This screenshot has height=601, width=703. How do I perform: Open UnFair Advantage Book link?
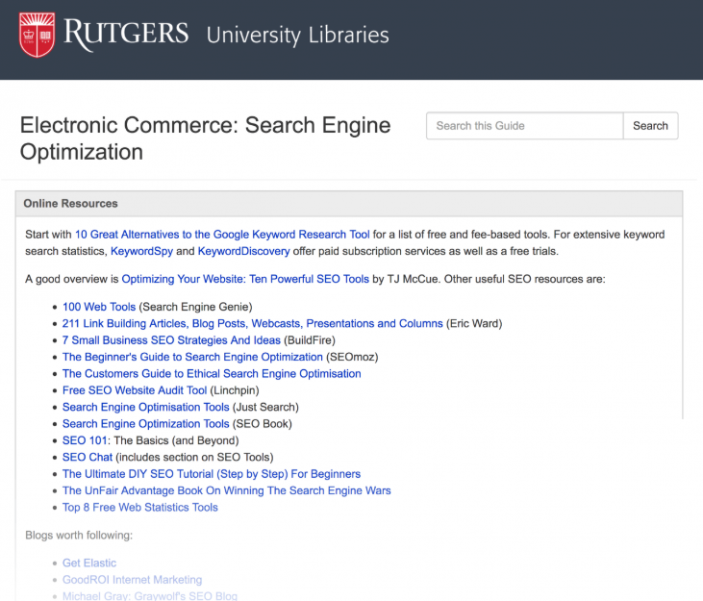click(x=226, y=490)
